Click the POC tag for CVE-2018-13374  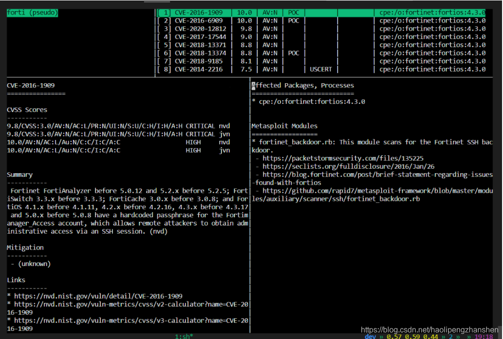coord(293,53)
